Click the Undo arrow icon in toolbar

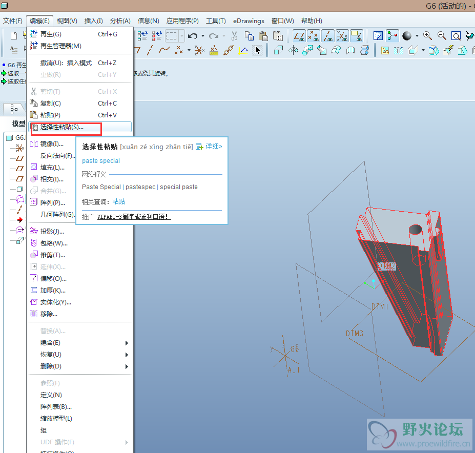193,36
